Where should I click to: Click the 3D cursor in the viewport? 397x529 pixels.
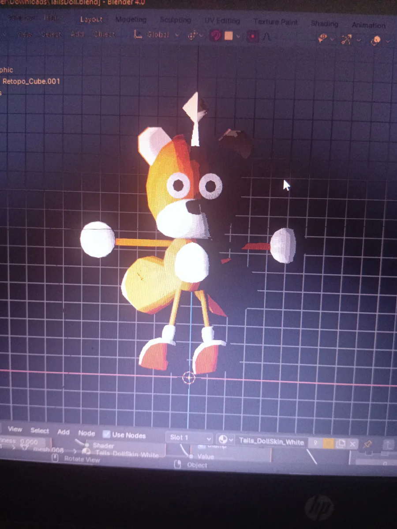pyautogui.click(x=189, y=377)
